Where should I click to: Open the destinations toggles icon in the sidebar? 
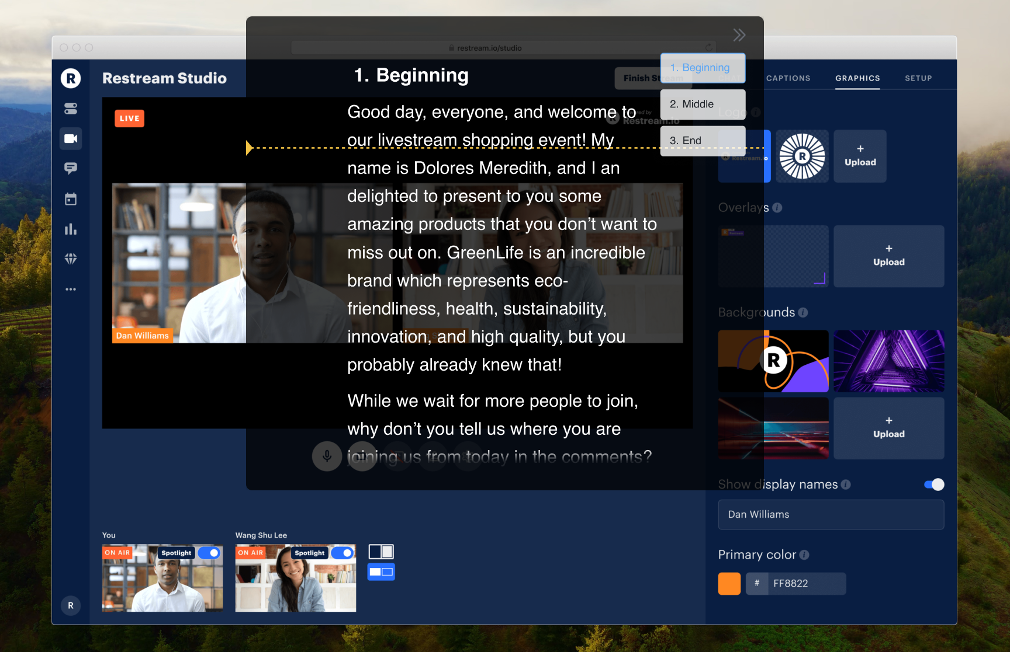tap(71, 109)
